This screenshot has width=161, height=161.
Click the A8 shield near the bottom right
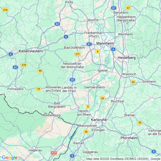(x=154, y=152)
